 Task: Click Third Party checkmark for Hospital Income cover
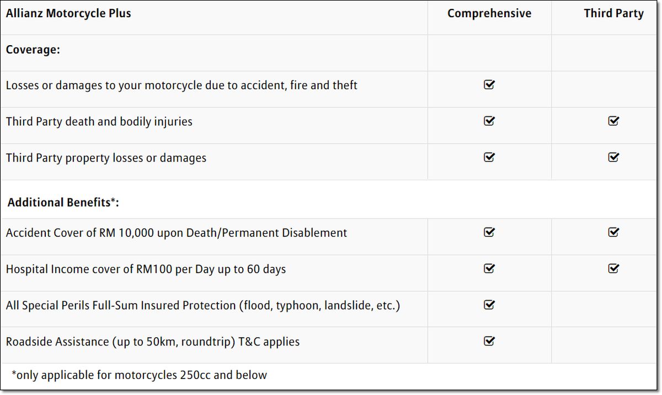pyautogui.click(x=613, y=269)
